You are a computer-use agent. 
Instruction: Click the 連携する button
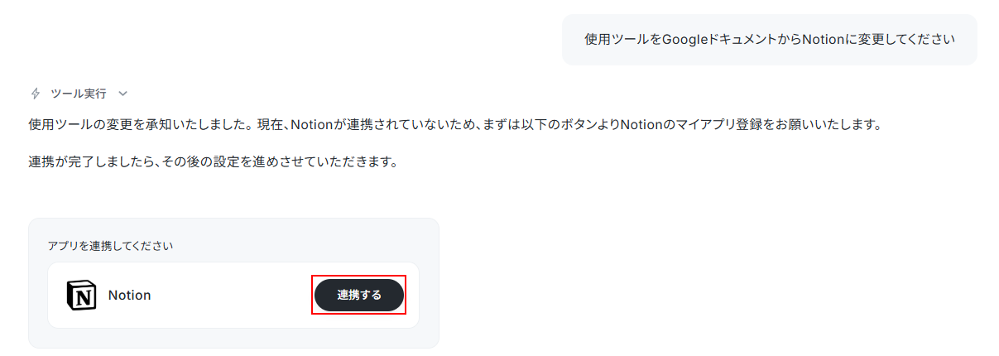click(359, 295)
